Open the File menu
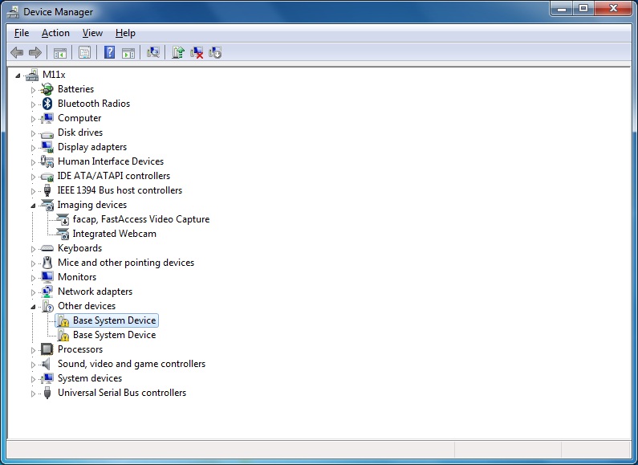 click(22, 33)
